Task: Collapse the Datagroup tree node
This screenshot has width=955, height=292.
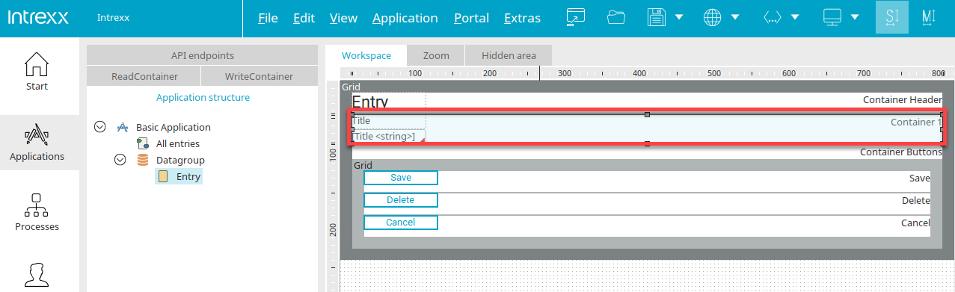Action: [x=120, y=160]
